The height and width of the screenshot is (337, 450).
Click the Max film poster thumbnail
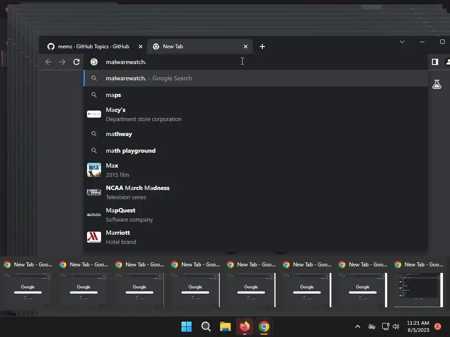point(94,170)
